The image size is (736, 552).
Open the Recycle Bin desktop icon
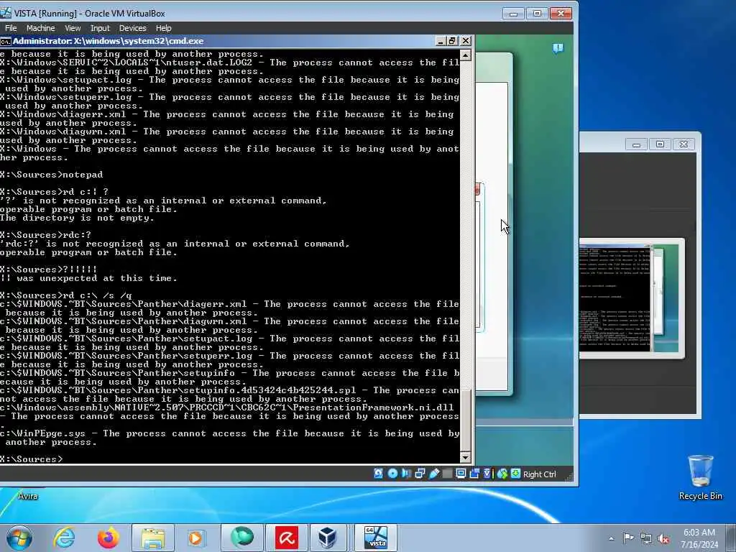[x=700, y=477]
